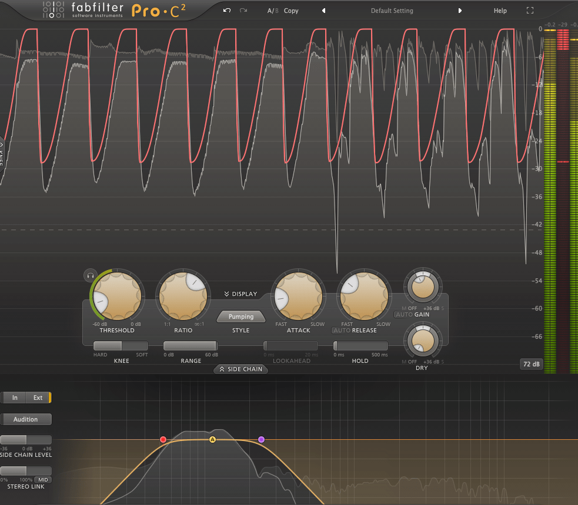Image resolution: width=578 pixels, height=505 pixels.
Task: Click the FabFilter logo icon
Action: [53, 9]
